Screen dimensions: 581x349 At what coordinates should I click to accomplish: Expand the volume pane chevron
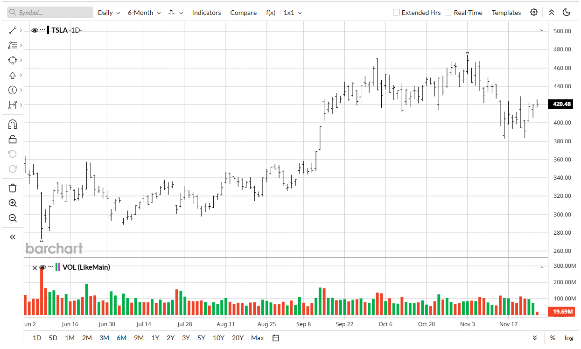[x=542, y=267]
